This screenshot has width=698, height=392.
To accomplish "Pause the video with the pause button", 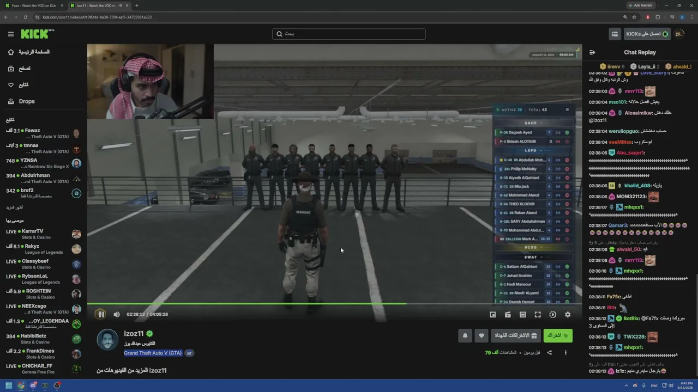I will (101, 314).
